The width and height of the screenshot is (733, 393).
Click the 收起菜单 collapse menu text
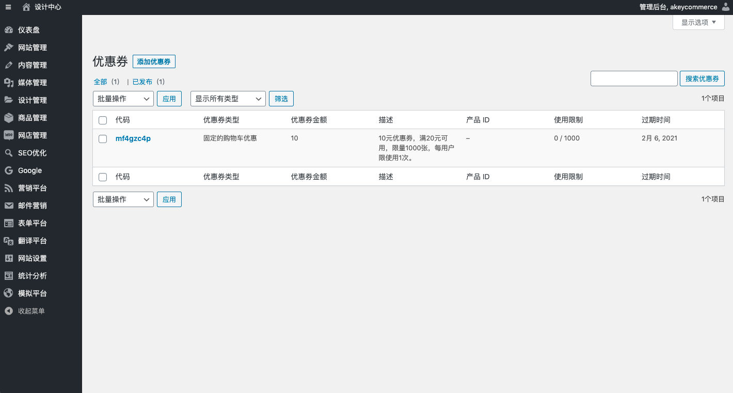31,311
